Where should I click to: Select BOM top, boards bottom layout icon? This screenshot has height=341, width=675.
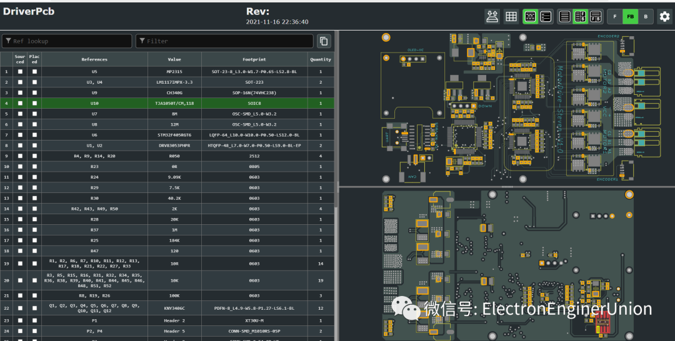click(596, 17)
